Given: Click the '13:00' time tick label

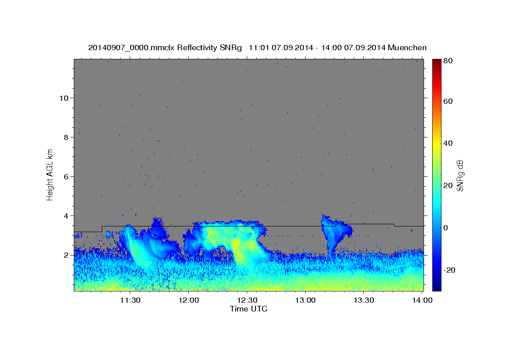Looking at the screenshot, I should (305, 300).
